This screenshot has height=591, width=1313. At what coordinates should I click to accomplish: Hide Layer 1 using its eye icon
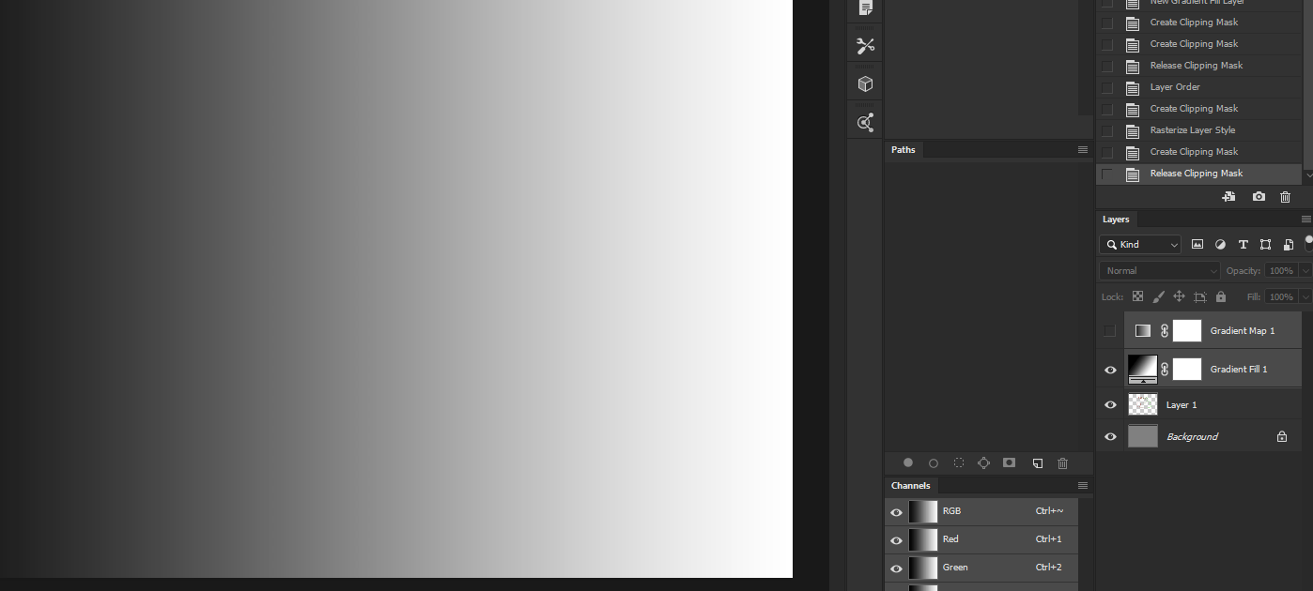coord(1110,405)
